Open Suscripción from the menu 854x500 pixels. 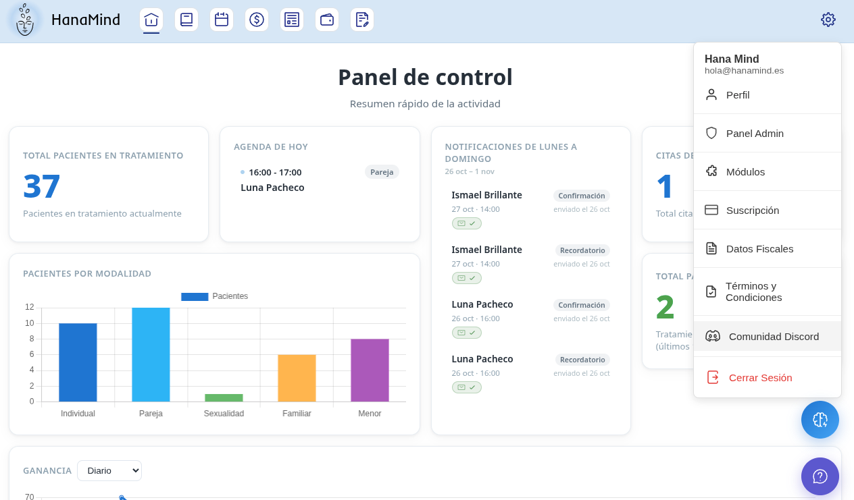click(x=768, y=211)
